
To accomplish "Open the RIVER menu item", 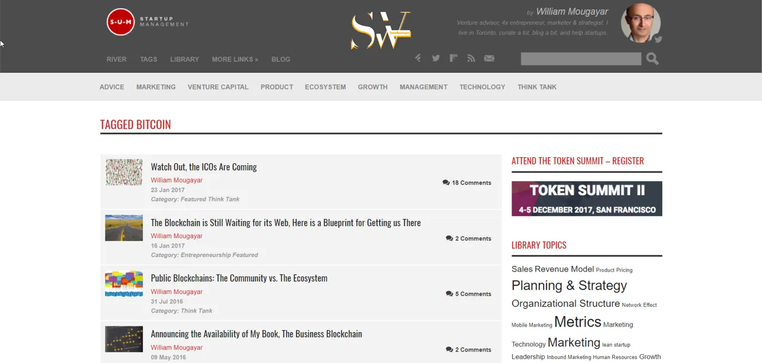I will 117,60.
